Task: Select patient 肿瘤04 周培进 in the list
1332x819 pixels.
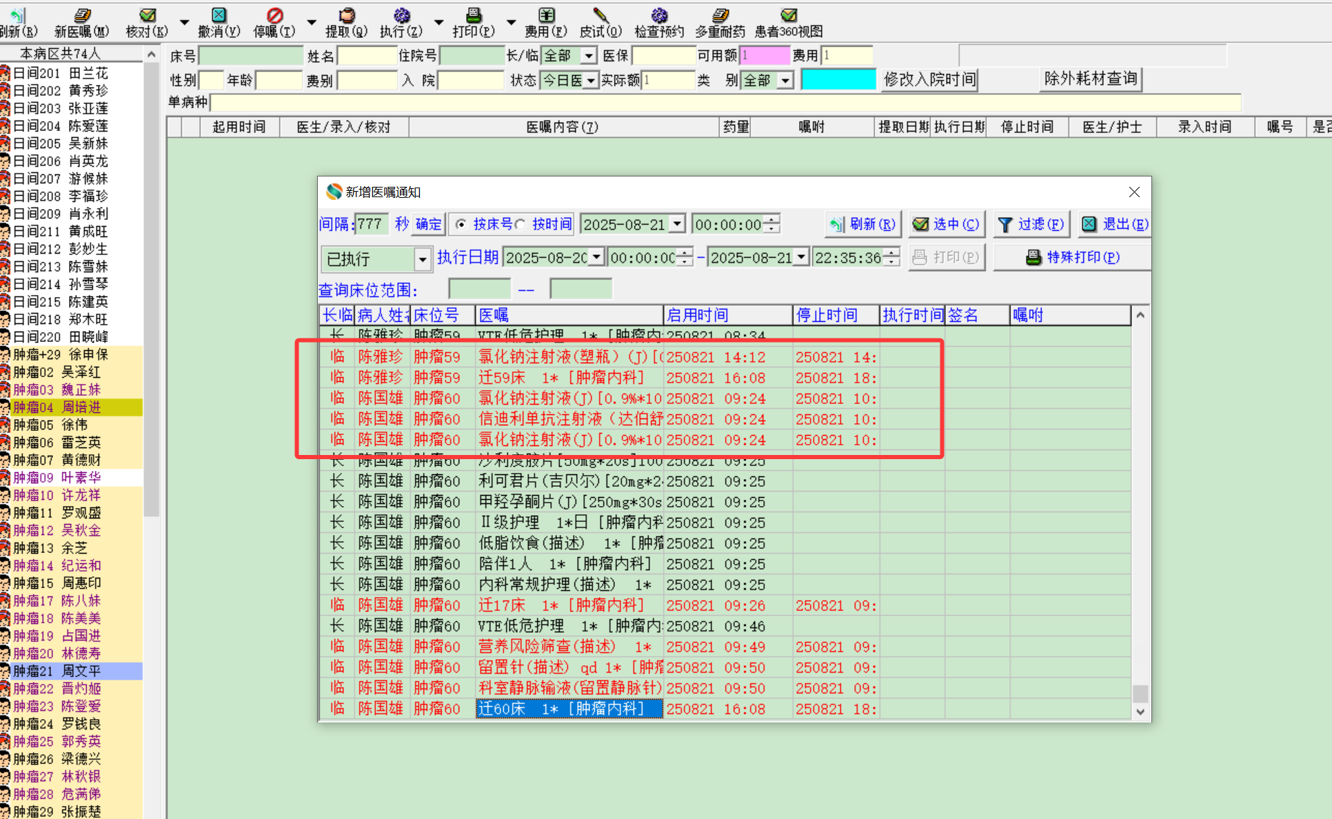Action: [x=57, y=407]
